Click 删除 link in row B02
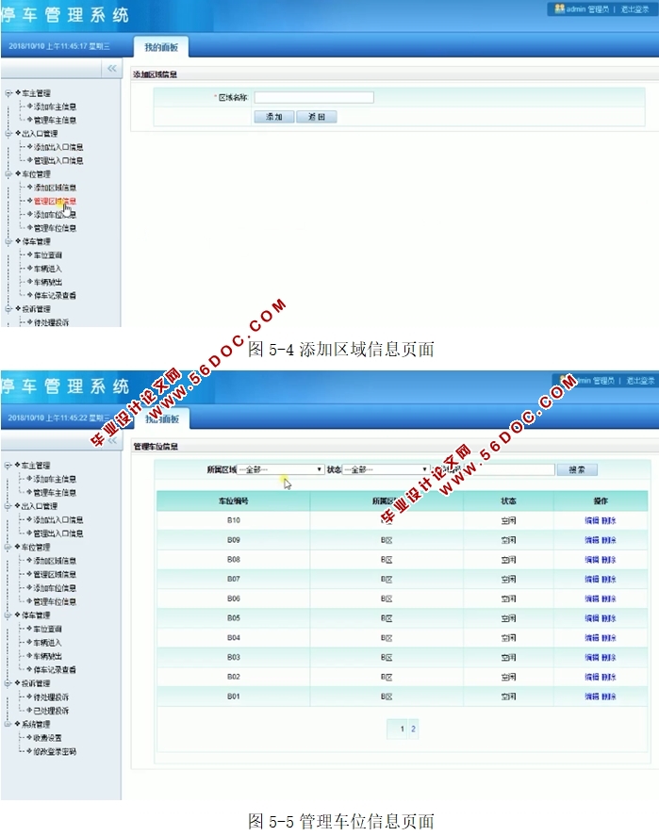659x836 pixels. pyautogui.click(x=609, y=677)
